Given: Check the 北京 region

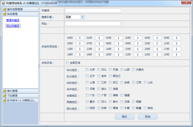Looking at the screenshot, I should point(87,70).
